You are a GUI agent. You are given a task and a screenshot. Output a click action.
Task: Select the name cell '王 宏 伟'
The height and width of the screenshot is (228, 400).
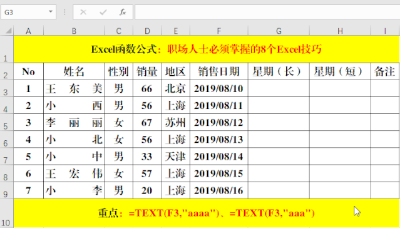tap(74, 174)
